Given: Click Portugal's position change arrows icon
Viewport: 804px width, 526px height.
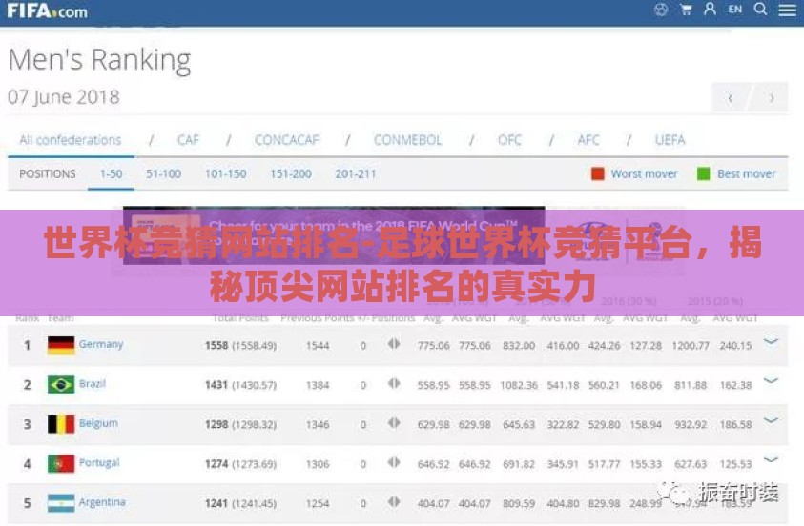Looking at the screenshot, I should pos(394,462).
